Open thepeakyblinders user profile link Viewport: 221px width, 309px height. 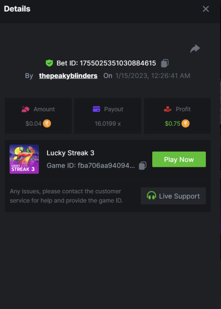(x=68, y=76)
